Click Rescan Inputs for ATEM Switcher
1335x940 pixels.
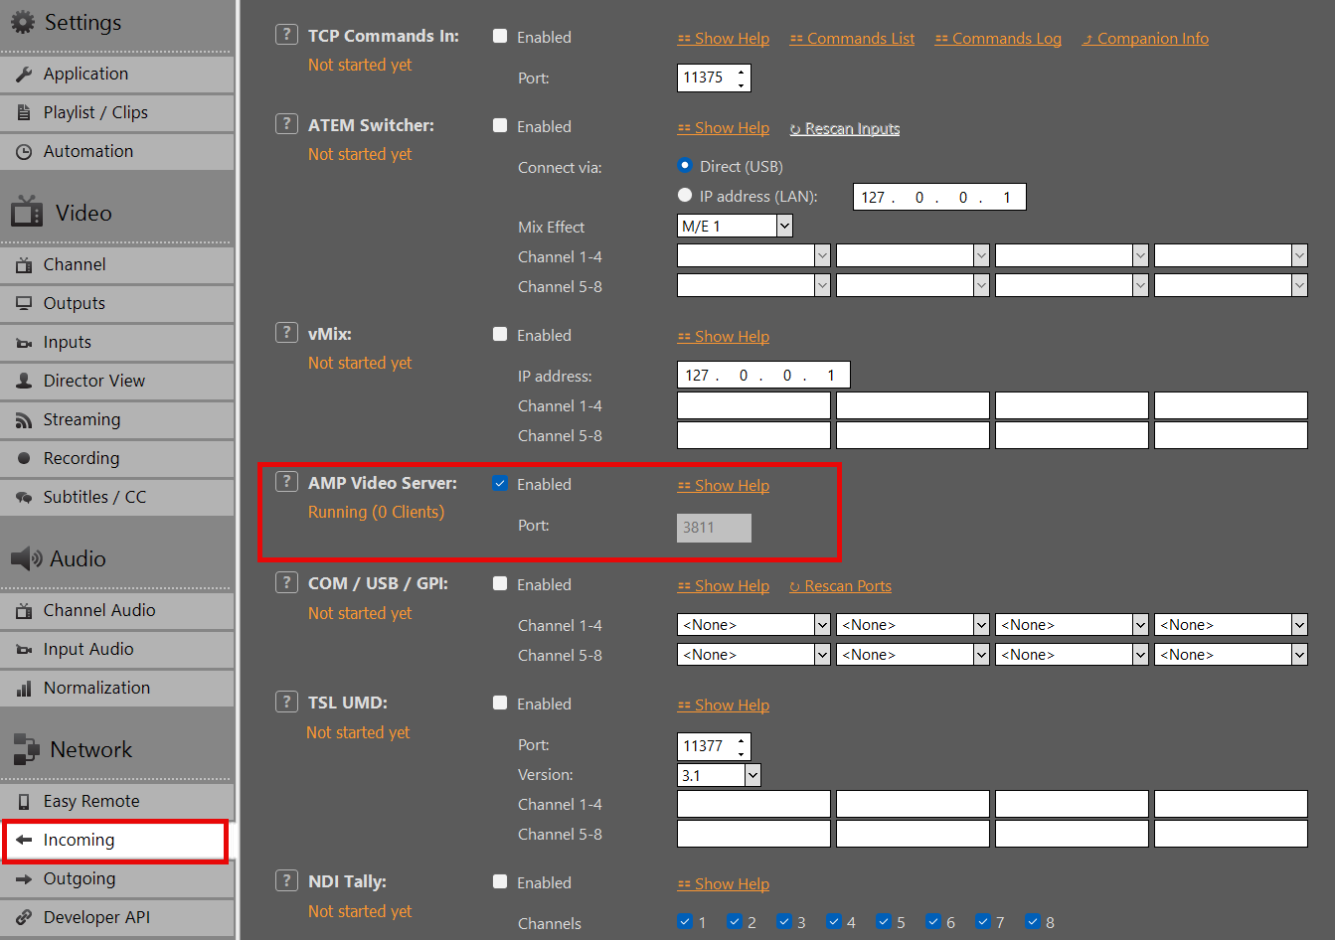click(845, 128)
